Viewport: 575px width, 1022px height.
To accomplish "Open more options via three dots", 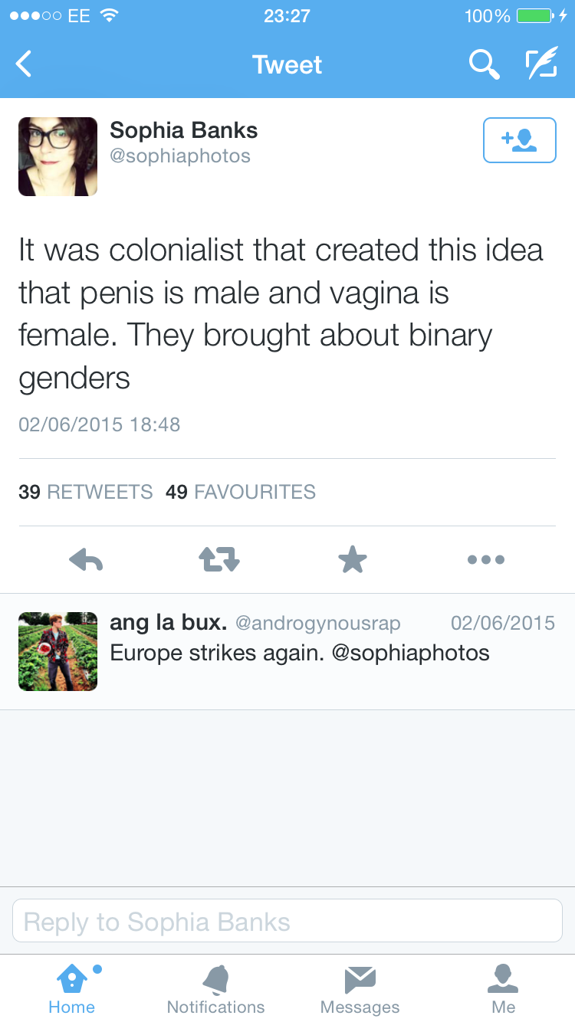I will click(486, 560).
